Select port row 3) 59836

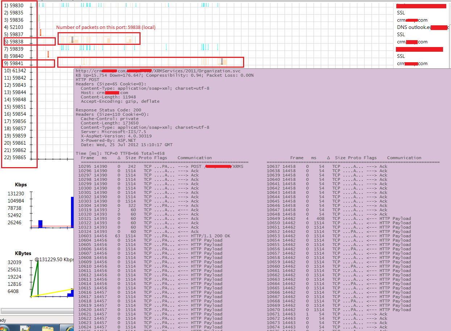click(14, 20)
